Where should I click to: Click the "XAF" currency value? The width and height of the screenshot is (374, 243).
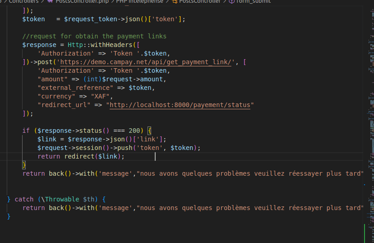pyautogui.click(x=100, y=97)
